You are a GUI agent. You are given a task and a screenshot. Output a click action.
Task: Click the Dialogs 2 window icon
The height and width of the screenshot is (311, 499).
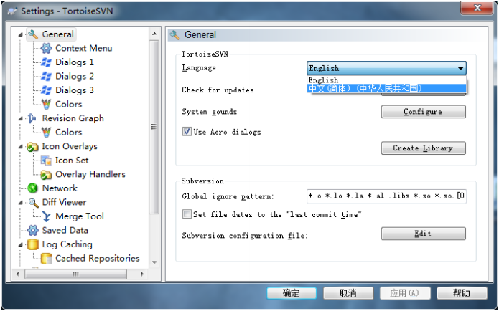click(x=46, y=76)
